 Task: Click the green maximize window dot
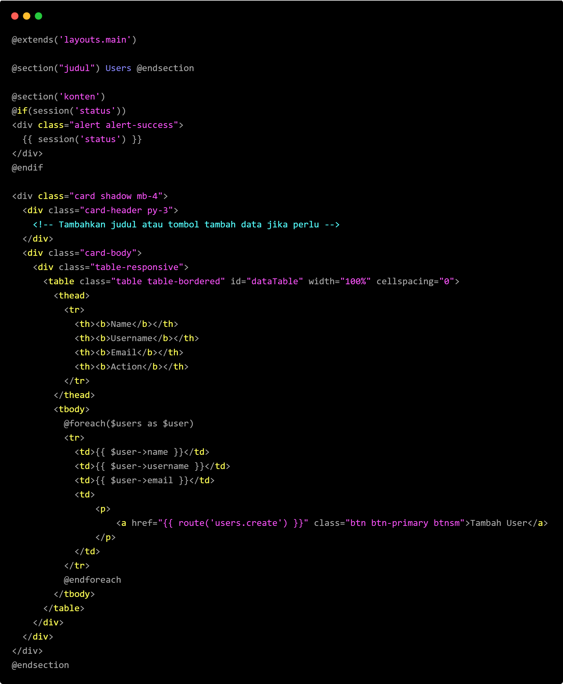click(38, 16)
